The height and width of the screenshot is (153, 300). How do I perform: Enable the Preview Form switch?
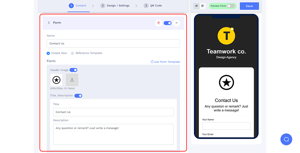click(x=231, y=6)
